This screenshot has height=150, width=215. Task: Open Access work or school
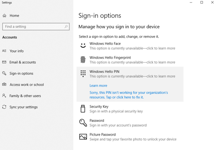point(27,85)
